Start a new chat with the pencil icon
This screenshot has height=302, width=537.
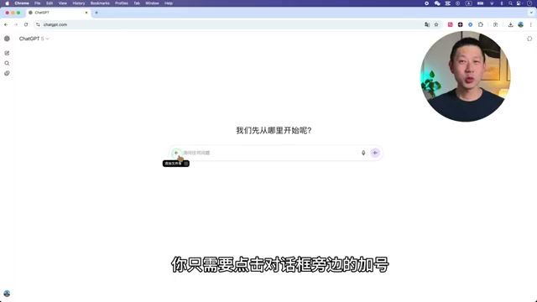click(x=7, y=53)
